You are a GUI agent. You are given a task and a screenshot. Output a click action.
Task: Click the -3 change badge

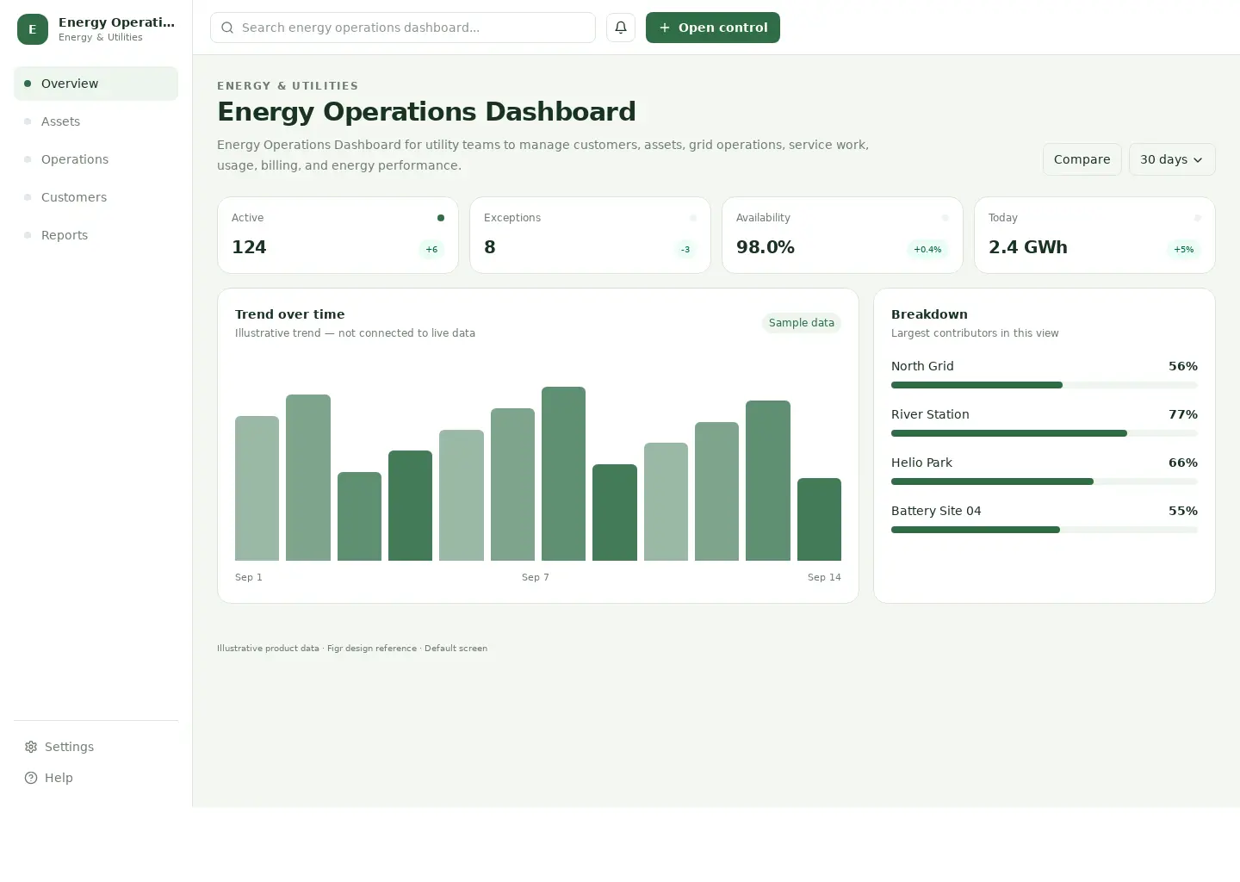685,250
